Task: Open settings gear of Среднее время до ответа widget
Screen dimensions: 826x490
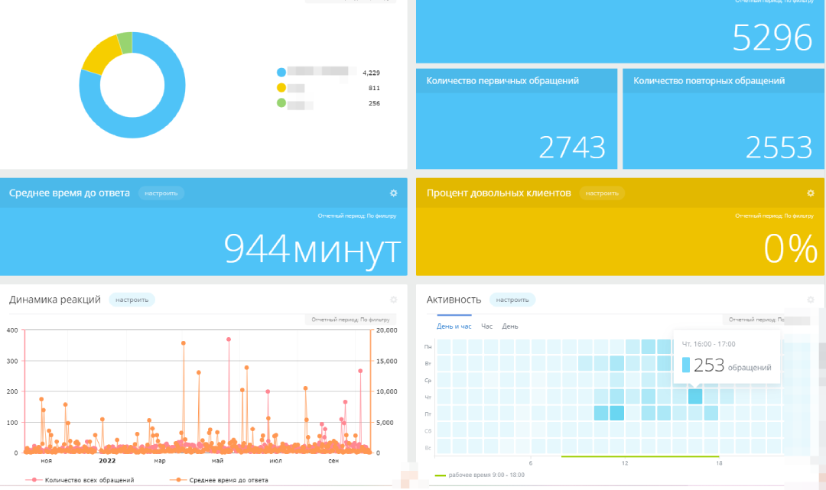Action: [394, 193]
